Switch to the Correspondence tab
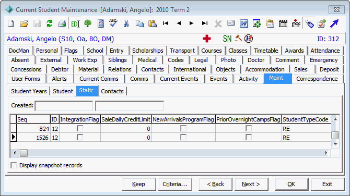 click(317, 79)
